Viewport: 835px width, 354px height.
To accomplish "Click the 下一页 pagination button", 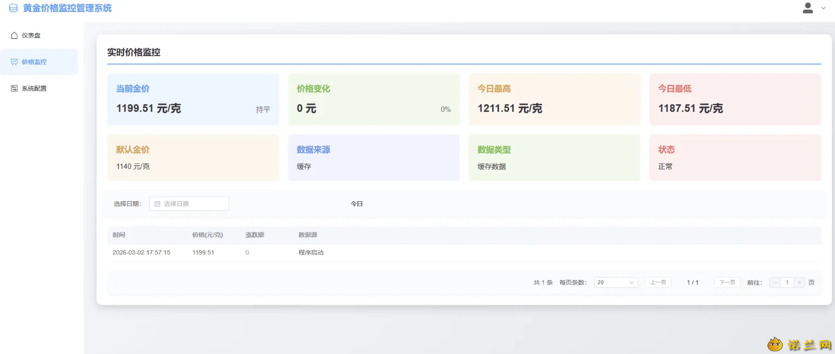I will pyautogui.click(x=727, y=282).
